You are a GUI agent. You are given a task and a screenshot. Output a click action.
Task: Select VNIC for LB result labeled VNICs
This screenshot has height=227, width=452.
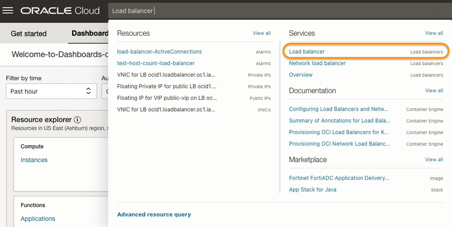coord(166,110)
